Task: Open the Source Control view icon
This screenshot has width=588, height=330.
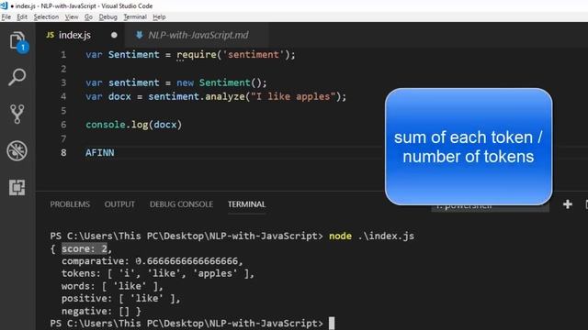Action: click(17, 114)
